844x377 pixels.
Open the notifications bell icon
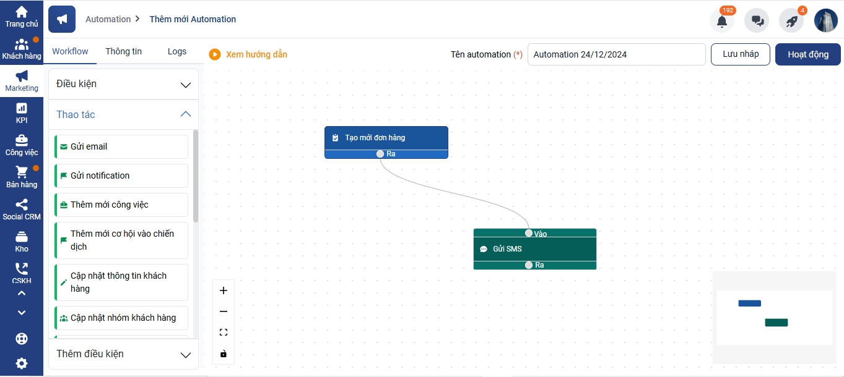point(722,21)
